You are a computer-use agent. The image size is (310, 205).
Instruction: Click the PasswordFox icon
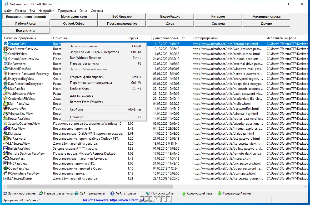point(6,108)
